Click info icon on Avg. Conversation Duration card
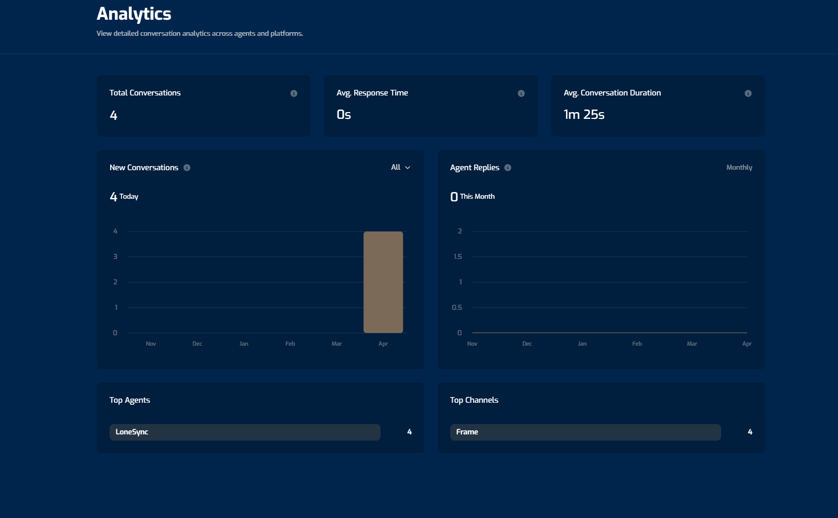The image size is (838, 518). 748,93
